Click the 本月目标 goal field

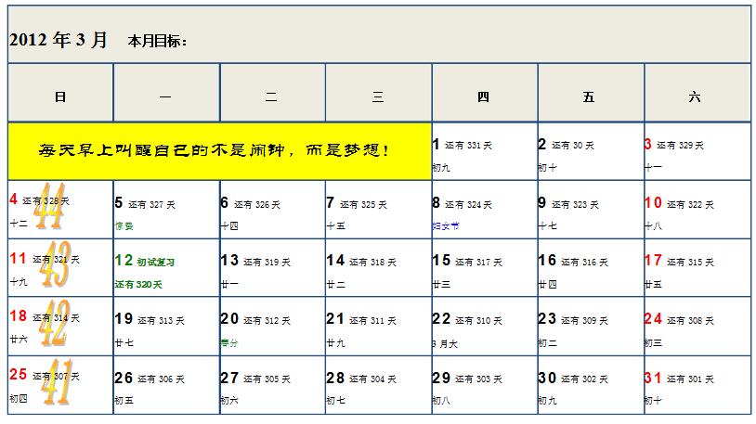pyautogui.click(x=159, y=42)
